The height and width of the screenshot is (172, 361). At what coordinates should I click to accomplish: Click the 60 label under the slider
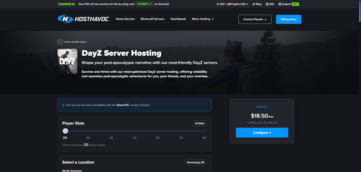(x=158, y=138)
